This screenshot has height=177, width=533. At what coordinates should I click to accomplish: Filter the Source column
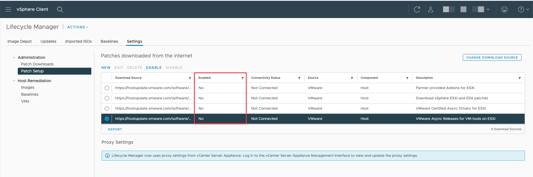click(352, 78)
